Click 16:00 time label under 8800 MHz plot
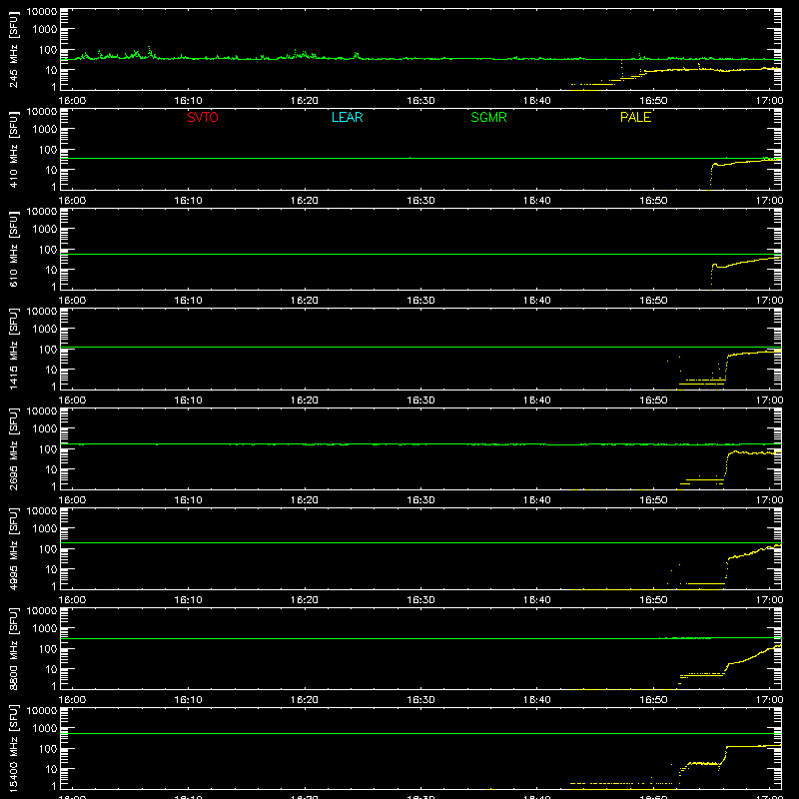 click(x=72, y=700)
